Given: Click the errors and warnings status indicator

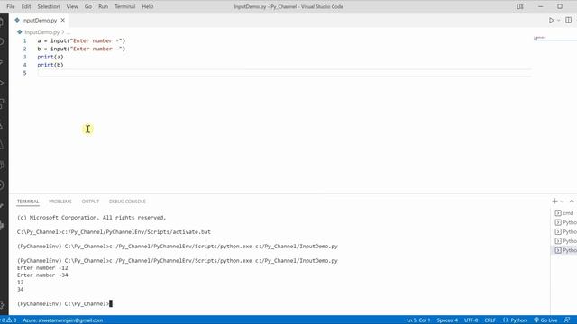Looking at the screenshot, I should pyautogui.click(x=8, y=320).
